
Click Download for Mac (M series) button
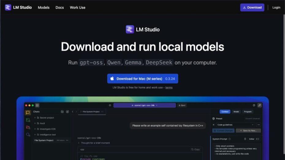coord(142,79)
